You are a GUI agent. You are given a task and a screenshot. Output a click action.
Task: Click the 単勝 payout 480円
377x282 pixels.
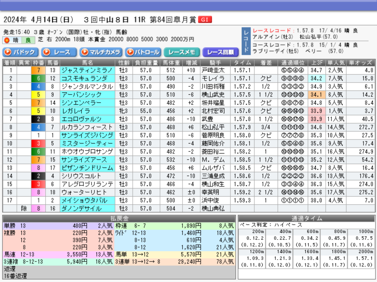click(x=80, y=226)
